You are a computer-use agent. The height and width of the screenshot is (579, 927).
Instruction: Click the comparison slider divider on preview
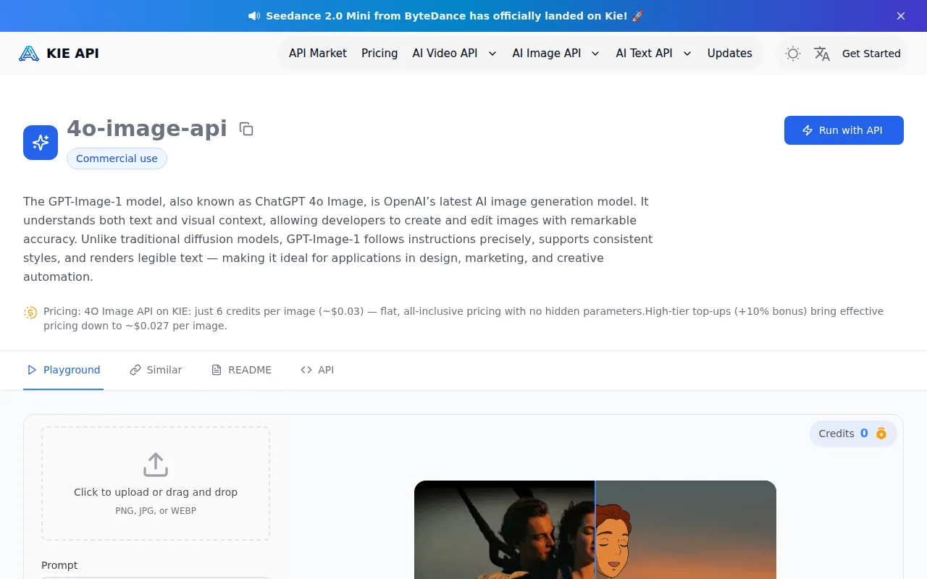595,530
